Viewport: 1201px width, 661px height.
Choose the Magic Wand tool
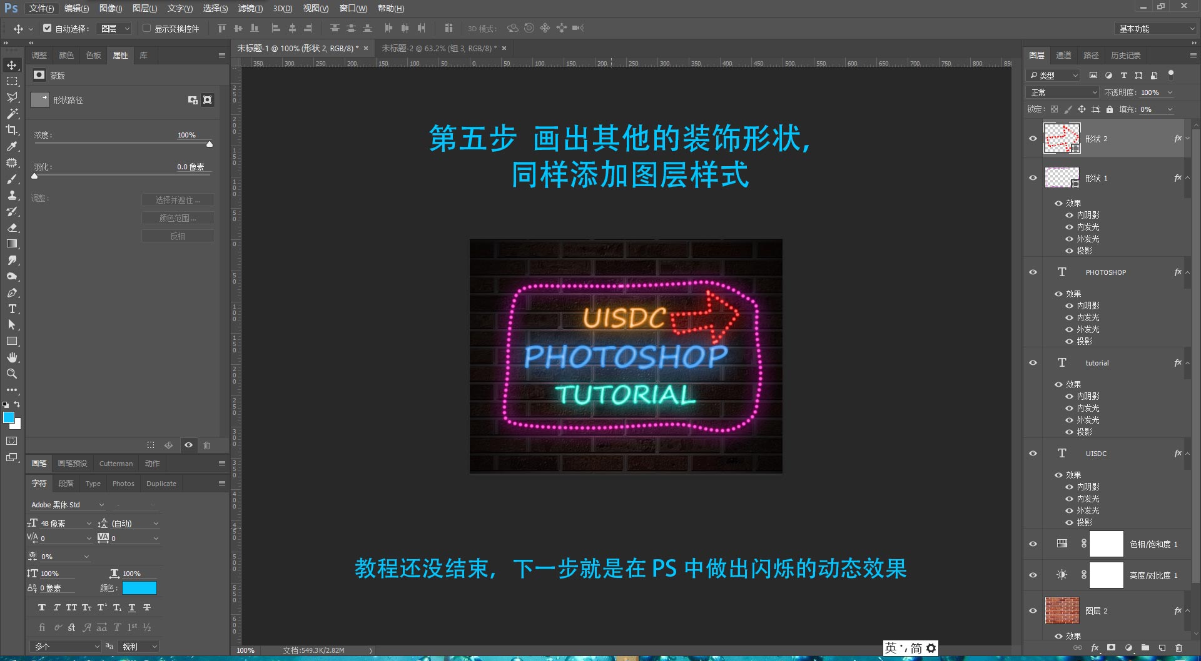pyautogui.click(x=12, y=114)
